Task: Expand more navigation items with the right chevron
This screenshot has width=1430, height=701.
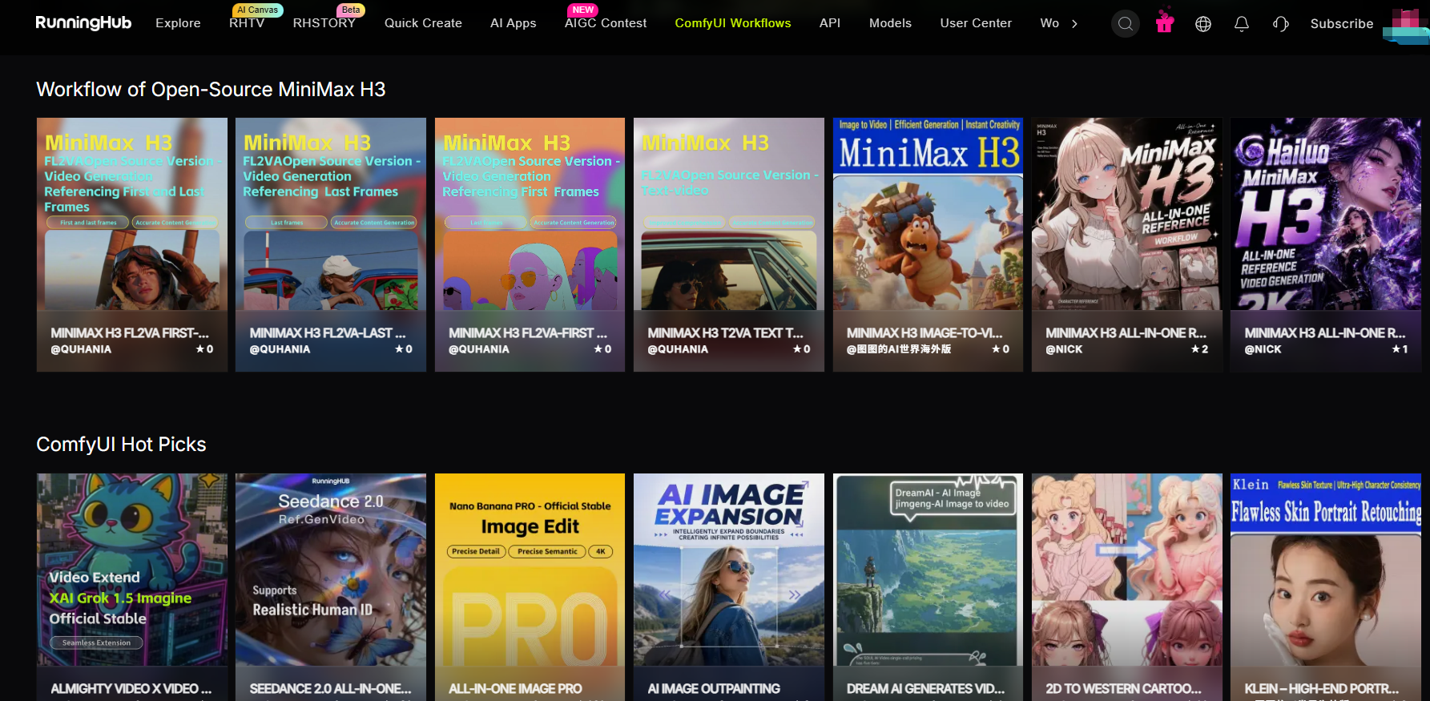Action: click(1074, 23)
